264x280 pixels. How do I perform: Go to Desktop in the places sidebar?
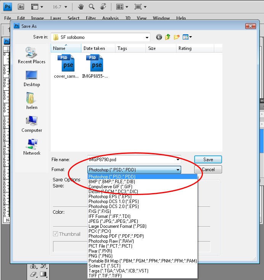(x=32, y=78)
